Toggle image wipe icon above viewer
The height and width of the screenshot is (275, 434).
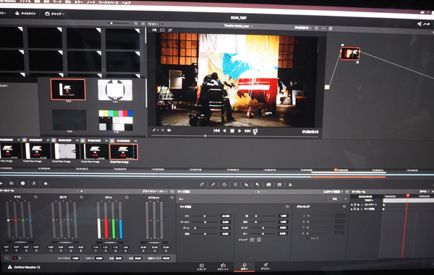155,30
